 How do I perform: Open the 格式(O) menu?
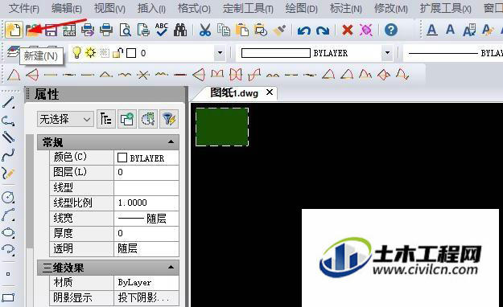click(194, 8)
